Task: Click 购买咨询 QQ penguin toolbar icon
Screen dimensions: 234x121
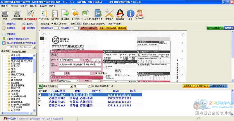Action: (x=120, y=14)
